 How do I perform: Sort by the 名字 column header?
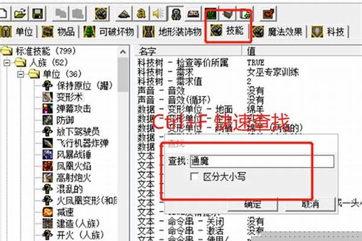pos(188,51)
